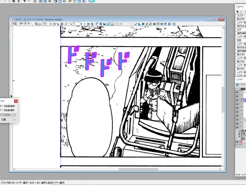246x185 pixels.
Task: Switch to the 作品 tab
Action: click(x=14, y=24)
